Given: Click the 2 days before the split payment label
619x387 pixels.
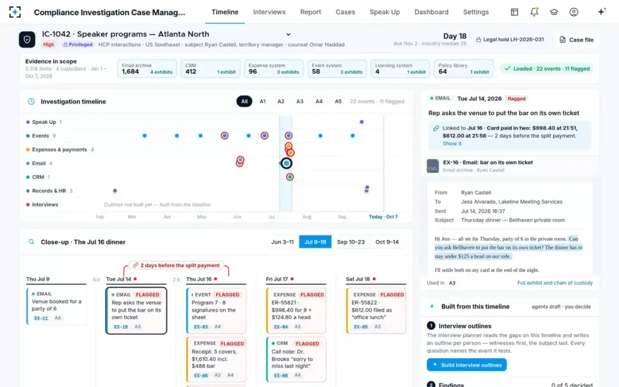Looking at the screenshot, I should coord(176,265).
